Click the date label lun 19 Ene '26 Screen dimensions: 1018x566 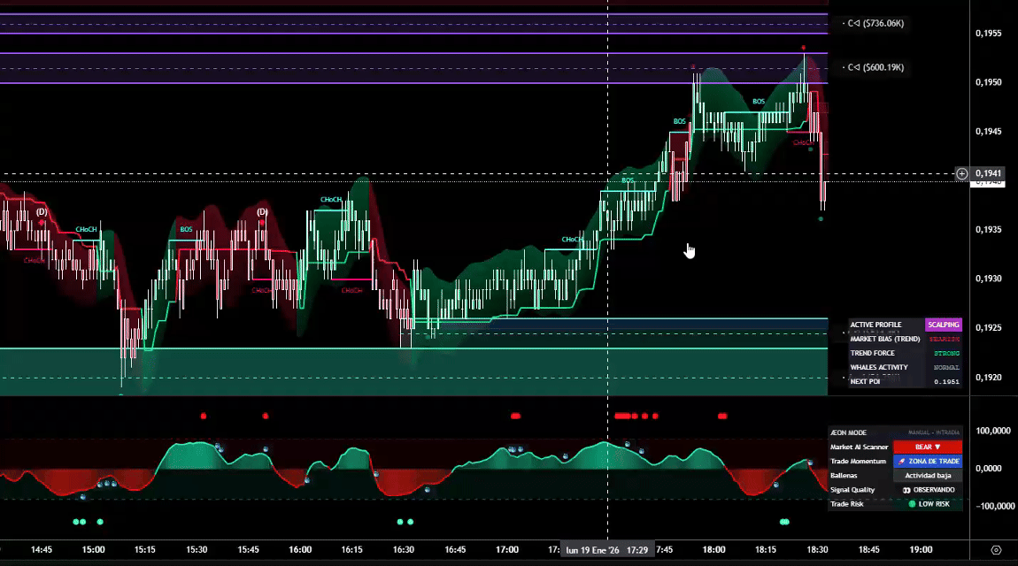tap(592, 550)
